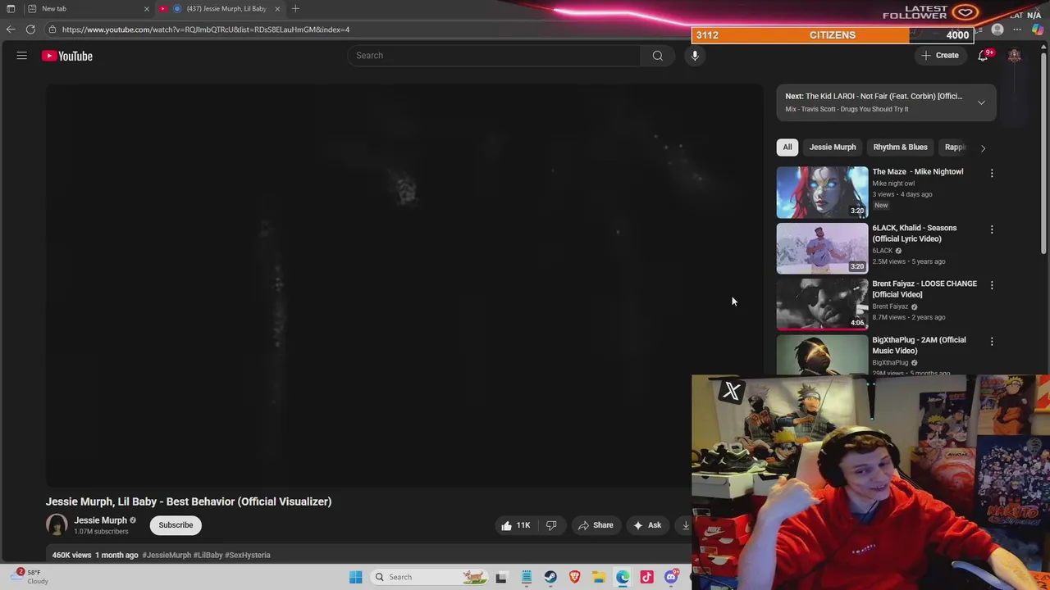The width and height of the screenshot is (1050, 590).
Task: Select the All filter chip
Action: coord(787,147)
